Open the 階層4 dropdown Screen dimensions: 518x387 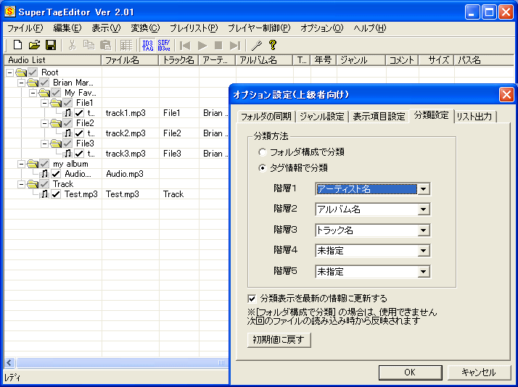pos(423,251)
